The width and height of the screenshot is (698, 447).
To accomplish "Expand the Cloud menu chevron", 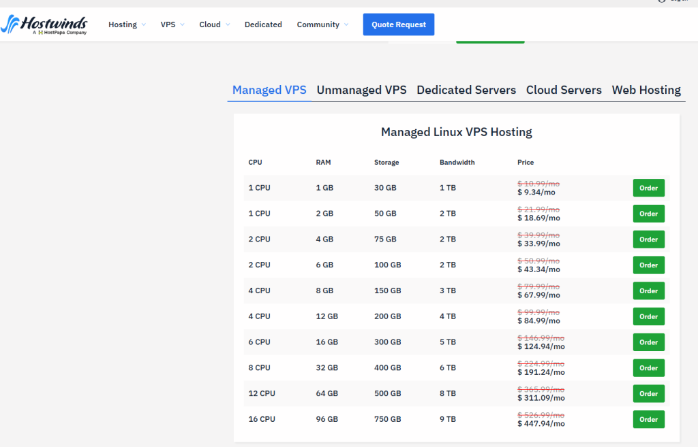I will pos(228,24).
